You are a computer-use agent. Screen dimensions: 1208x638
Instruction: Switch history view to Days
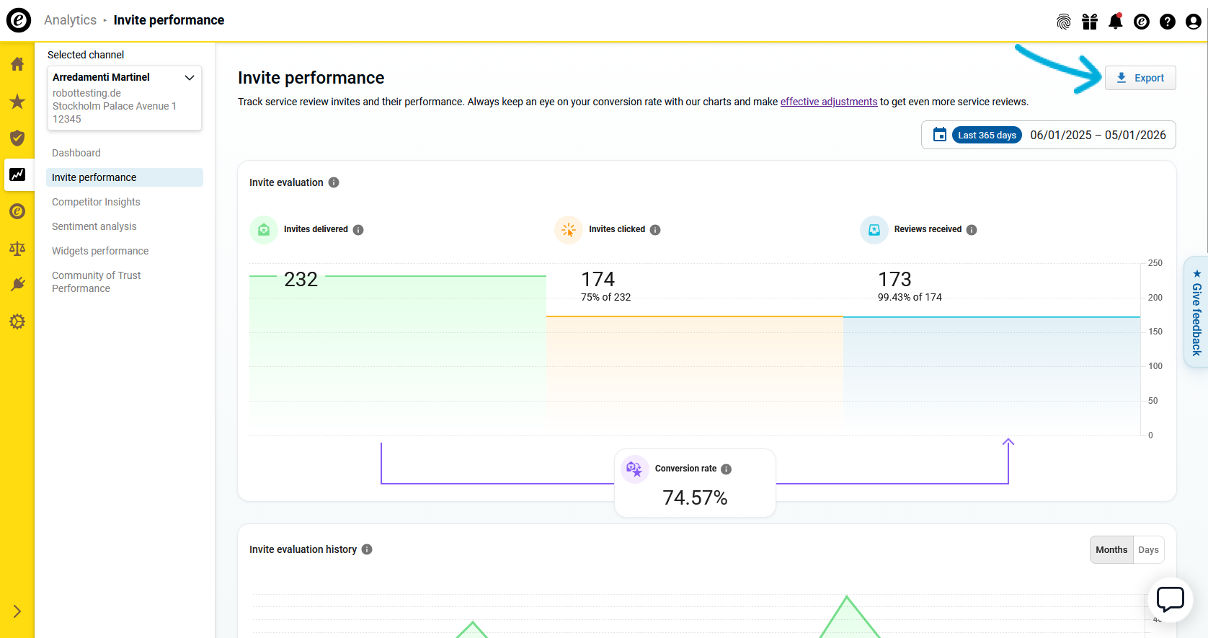pyautogui.click(x=1148, y=549)
